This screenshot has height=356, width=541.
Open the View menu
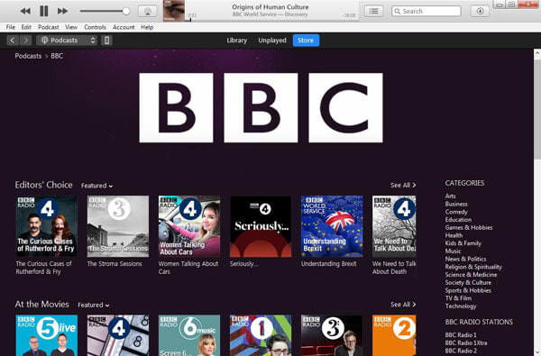(x=71, y=27)
